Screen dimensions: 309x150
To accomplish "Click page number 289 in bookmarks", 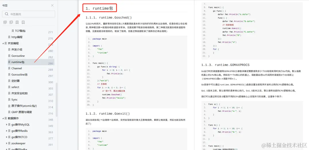I will [x=51, y=70].
